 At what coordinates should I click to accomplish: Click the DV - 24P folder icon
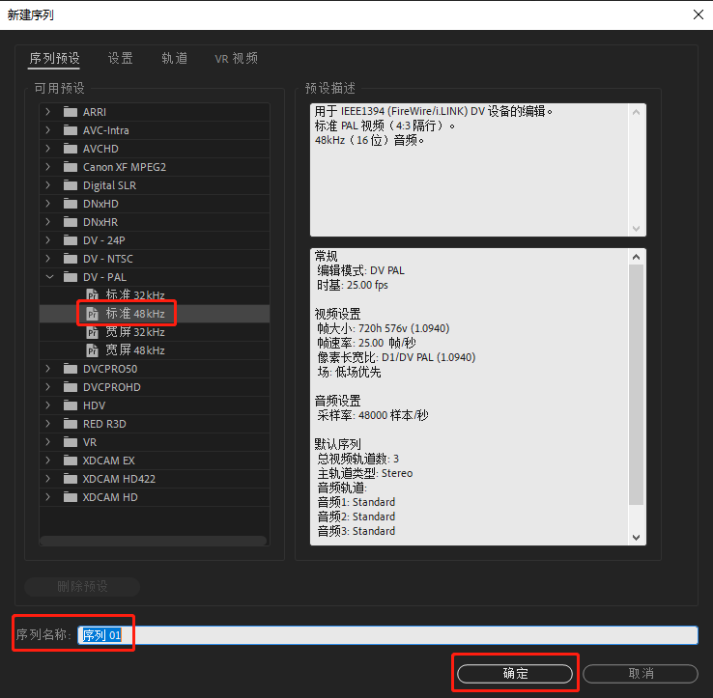pos(70,240)
